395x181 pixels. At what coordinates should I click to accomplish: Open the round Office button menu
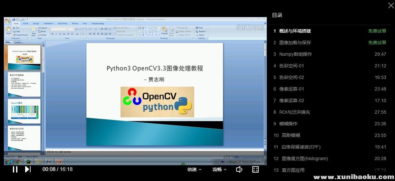7,20
